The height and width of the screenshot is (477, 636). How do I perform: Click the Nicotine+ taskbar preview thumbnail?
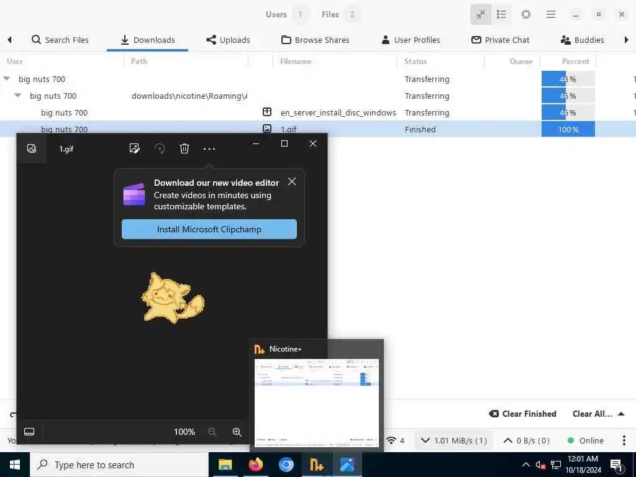tap(316, 402)
